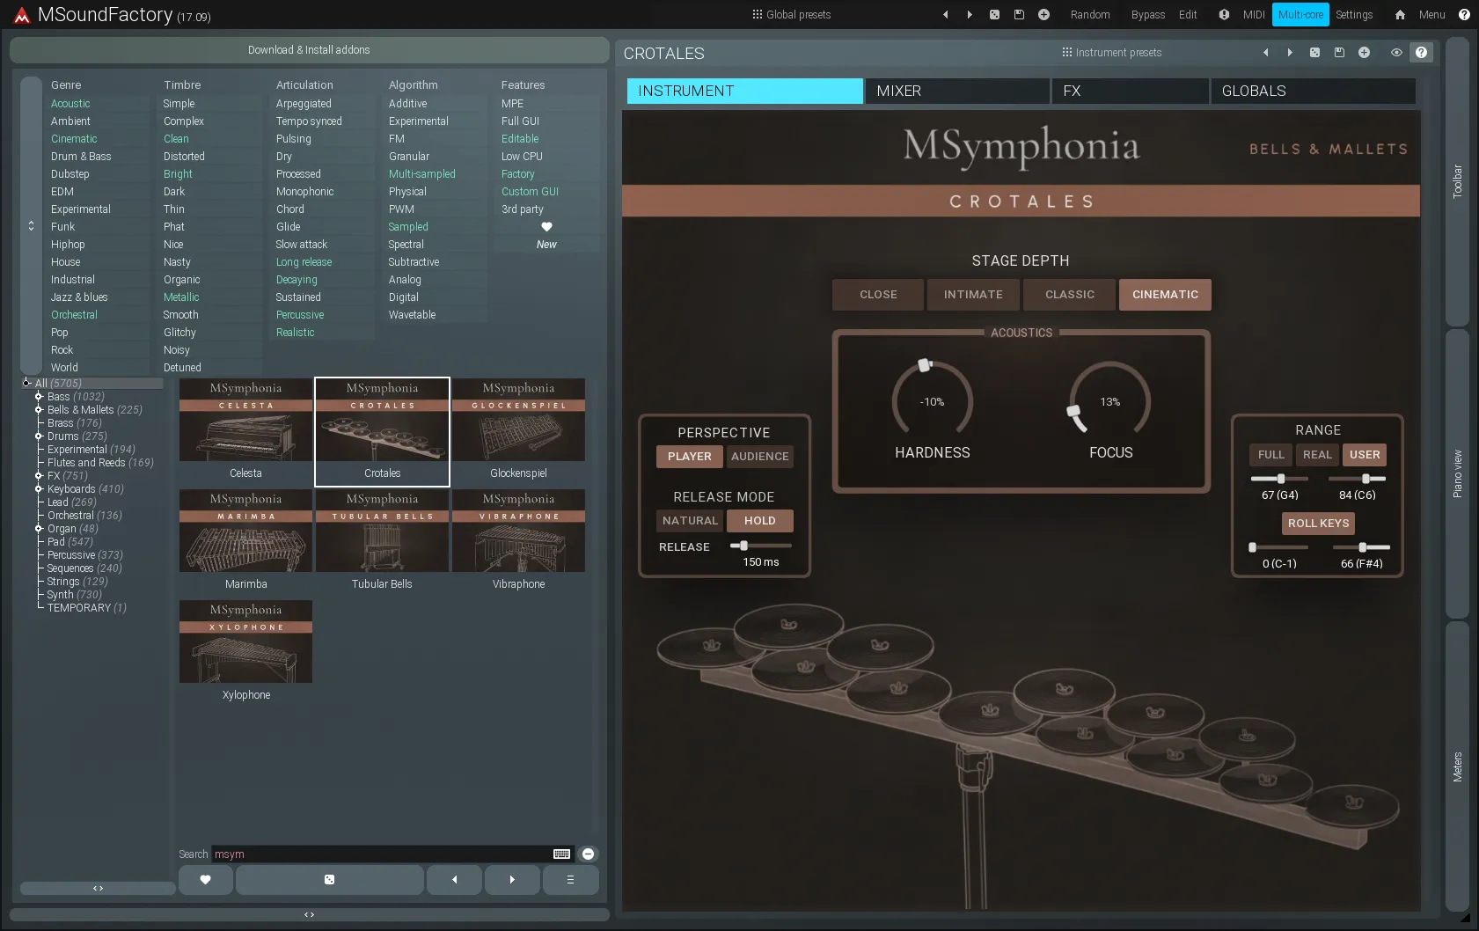Expand the Bass category tree node
Viewport: 1479px width, 931px height.
pos(39,397)
